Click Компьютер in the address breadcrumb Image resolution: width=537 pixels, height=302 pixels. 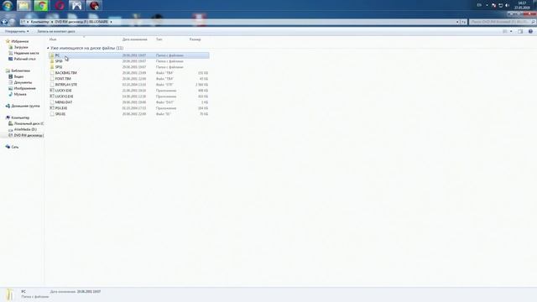tap(39, 22)
